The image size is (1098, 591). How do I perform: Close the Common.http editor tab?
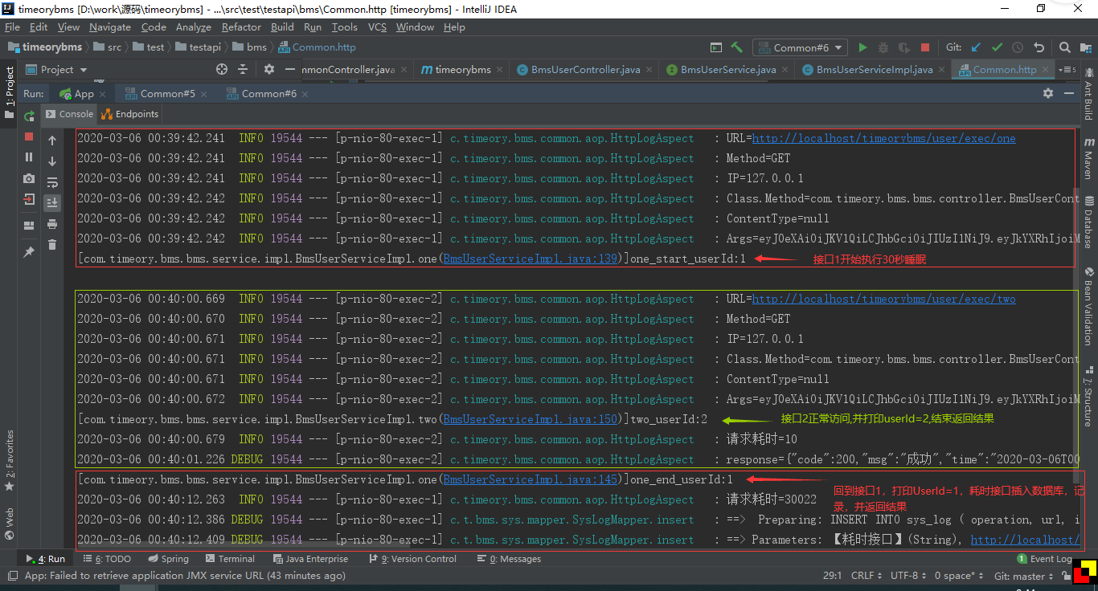[1047, 70]
